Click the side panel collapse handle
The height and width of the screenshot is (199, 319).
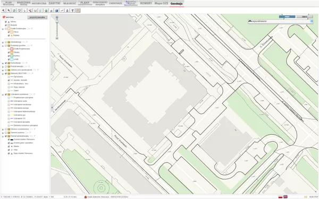[52, 108]
